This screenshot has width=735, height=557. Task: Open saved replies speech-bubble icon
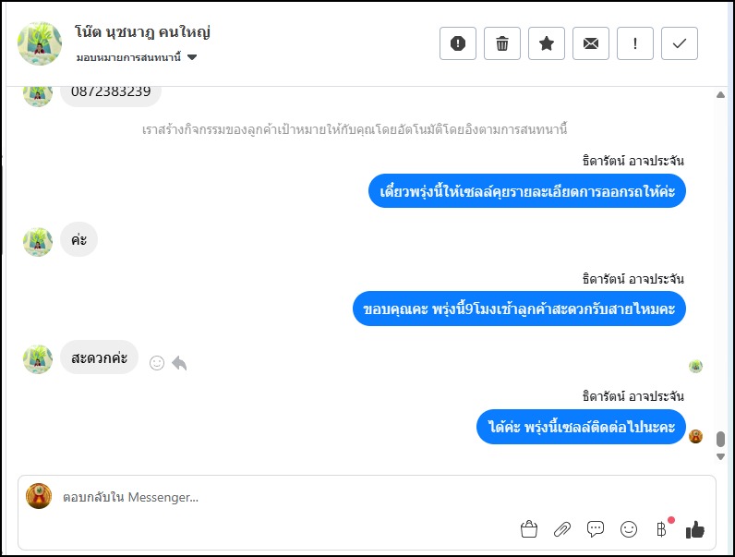[596, 529]
